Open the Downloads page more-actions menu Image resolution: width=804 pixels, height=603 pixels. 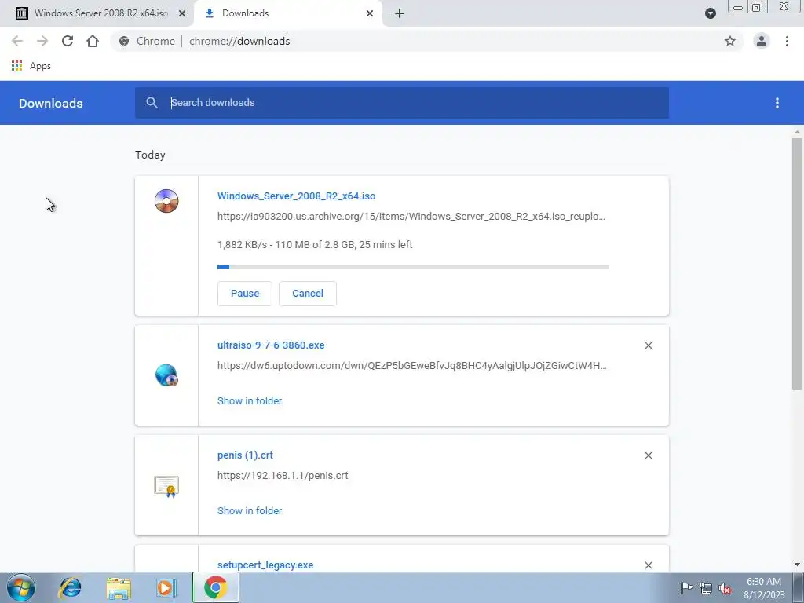[x=777, y=103]
